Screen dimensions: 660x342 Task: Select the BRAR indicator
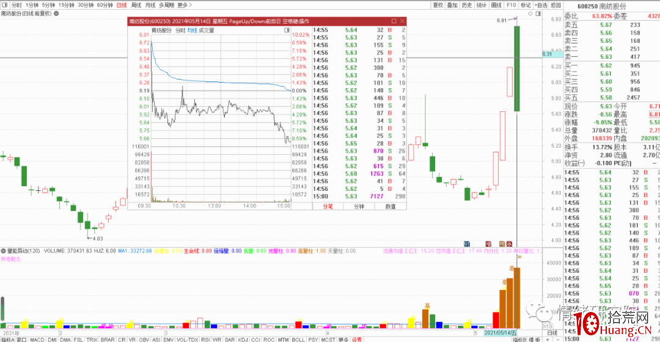(x=108, y=339)
